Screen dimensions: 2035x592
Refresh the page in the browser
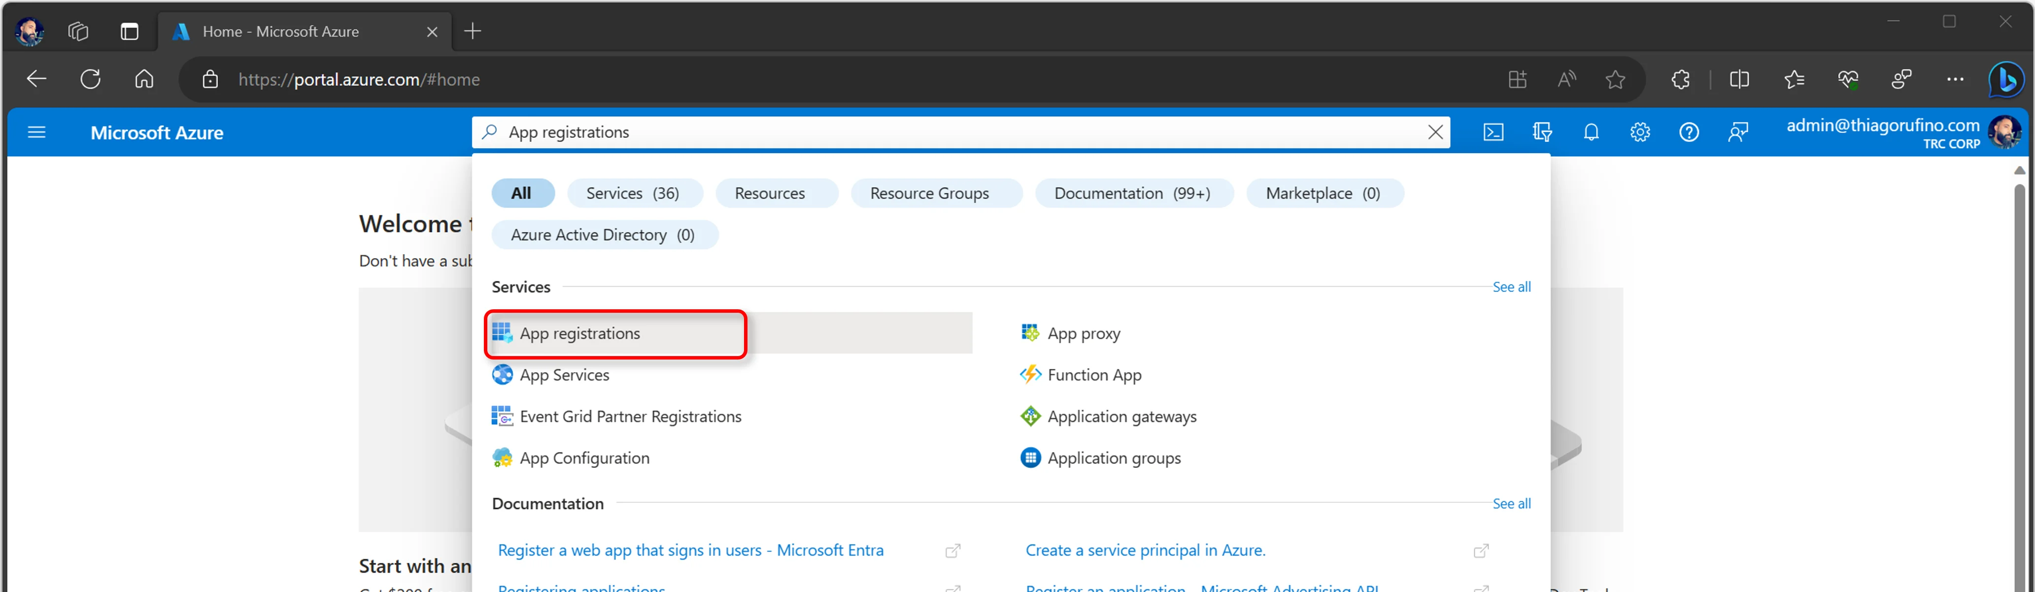tap(91, 79)
